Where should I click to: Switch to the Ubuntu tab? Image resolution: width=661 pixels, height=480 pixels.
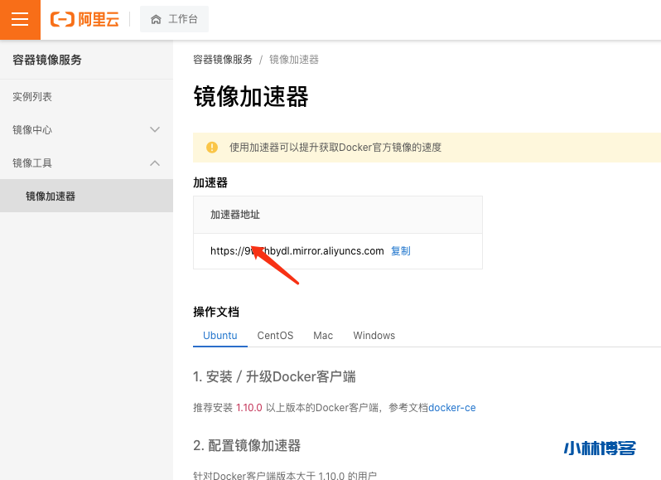(220, 336)
